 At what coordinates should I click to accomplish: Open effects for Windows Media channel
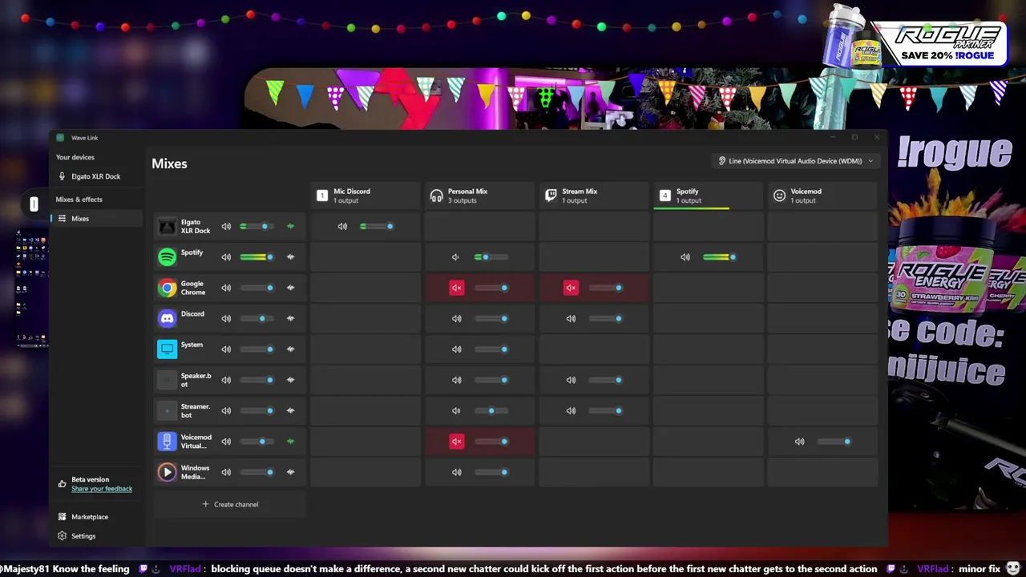pyautogui.click(x=290, y=472)
